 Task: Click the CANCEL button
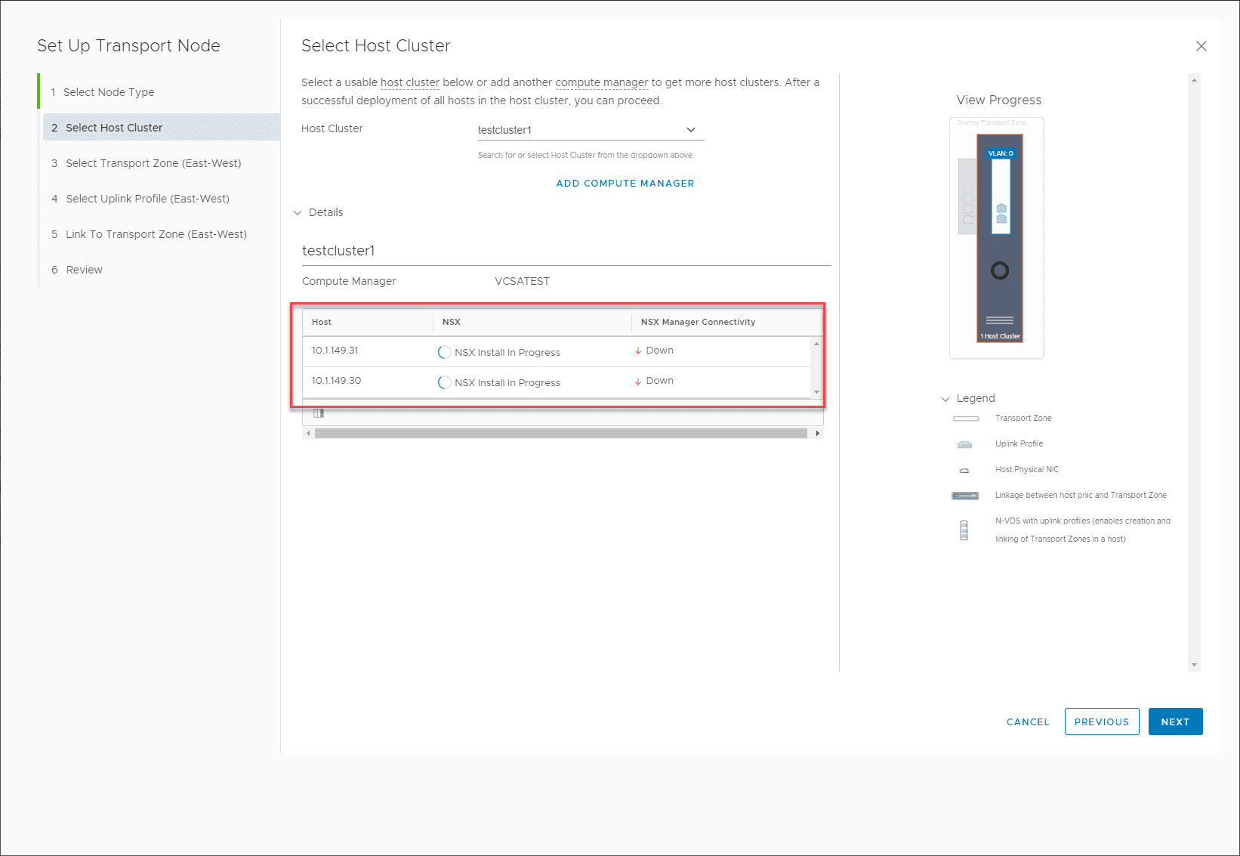(x=1027, y=722)
